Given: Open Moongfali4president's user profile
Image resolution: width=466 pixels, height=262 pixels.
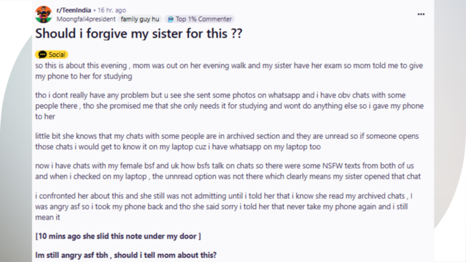Looking at the screenshot, I should click(x=86, y=19).
